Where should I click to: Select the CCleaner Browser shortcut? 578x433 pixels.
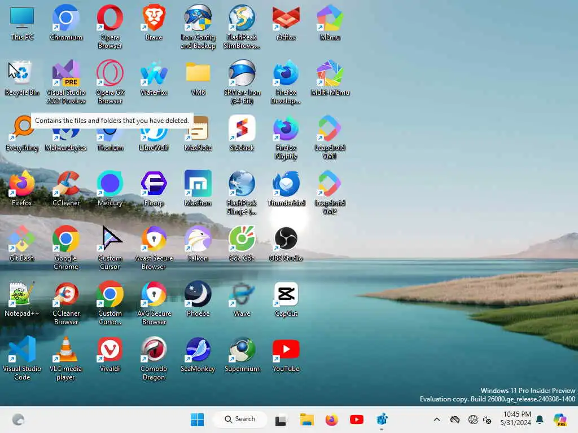click(x=65, y=303)
